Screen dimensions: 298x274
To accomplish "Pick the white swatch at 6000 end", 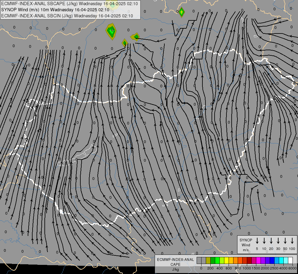I will coord(290,260).
